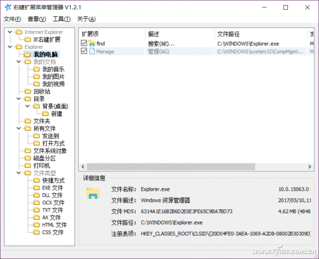Screen dimensions: 319x259
Task: Toggle the Manage extension checkbox
Action: [x=84, y=51]
